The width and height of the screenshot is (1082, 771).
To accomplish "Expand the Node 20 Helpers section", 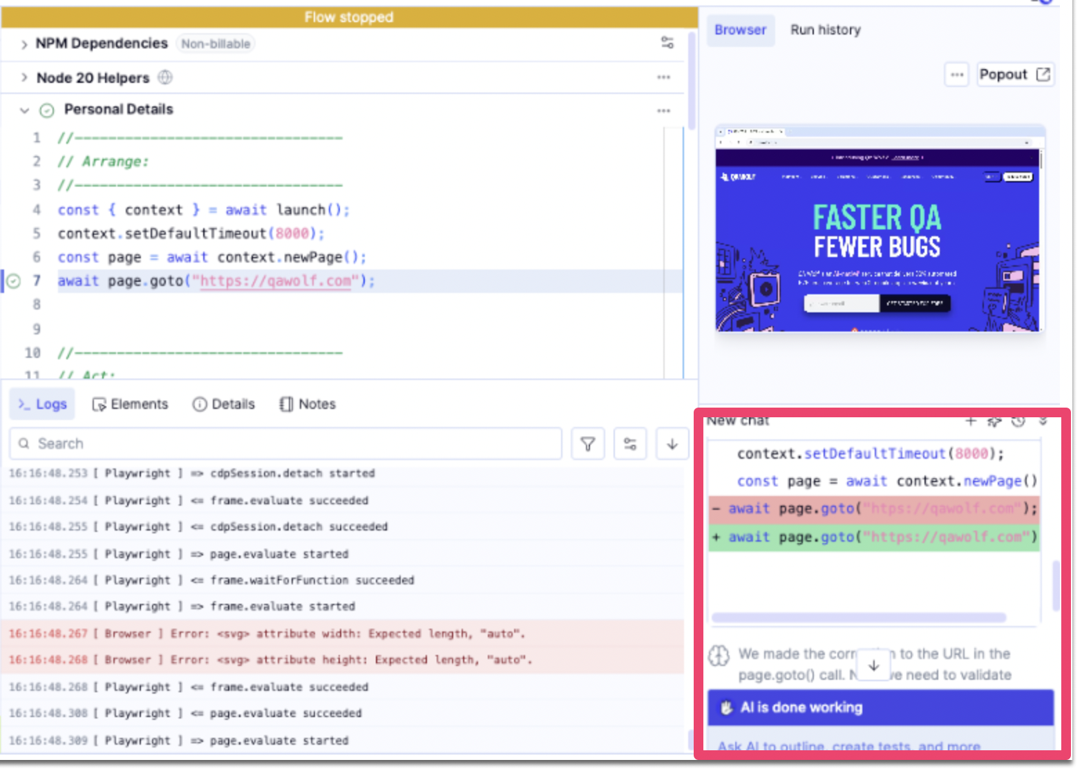I will tap(24, 77).
